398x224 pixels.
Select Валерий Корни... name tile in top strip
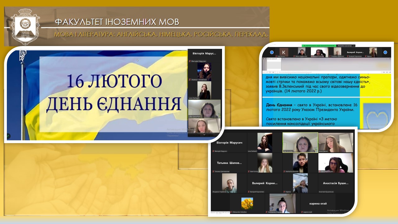[x=355, y=52]
